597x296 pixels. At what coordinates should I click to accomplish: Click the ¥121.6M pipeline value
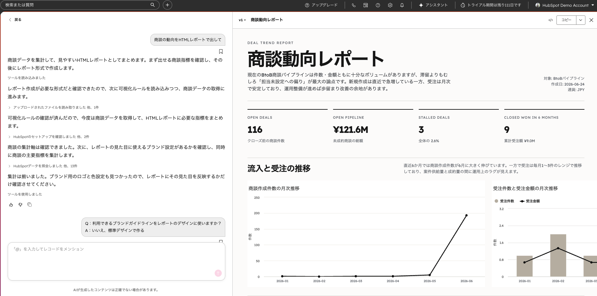point(350,130)
